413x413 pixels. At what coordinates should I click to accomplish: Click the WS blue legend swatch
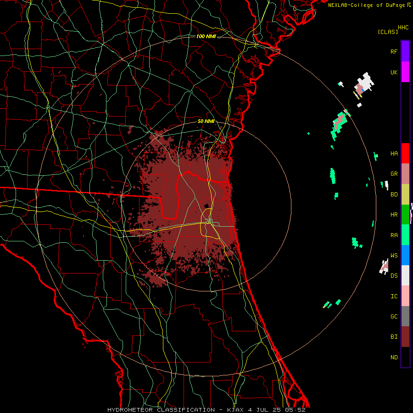pos(405,255)
